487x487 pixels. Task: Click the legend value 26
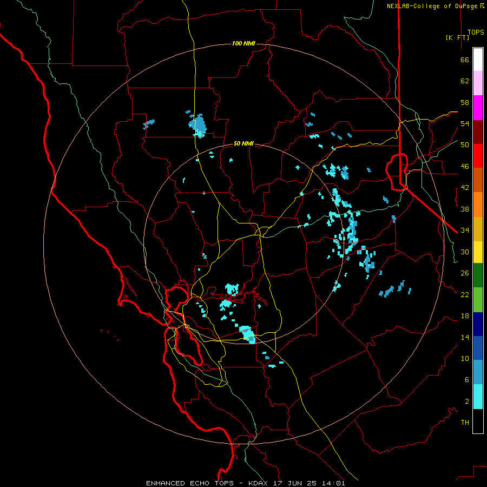pyautogui.click(x=465, y=273)
